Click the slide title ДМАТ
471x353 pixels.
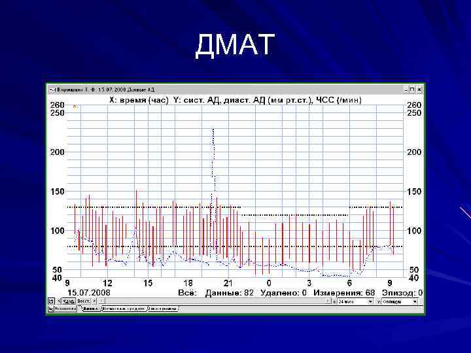[x=235, y=45]
